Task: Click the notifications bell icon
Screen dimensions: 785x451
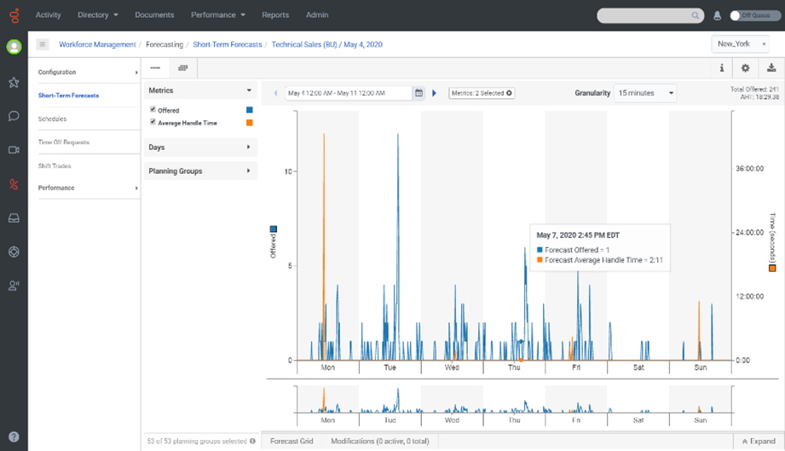Action: (717, 15)
